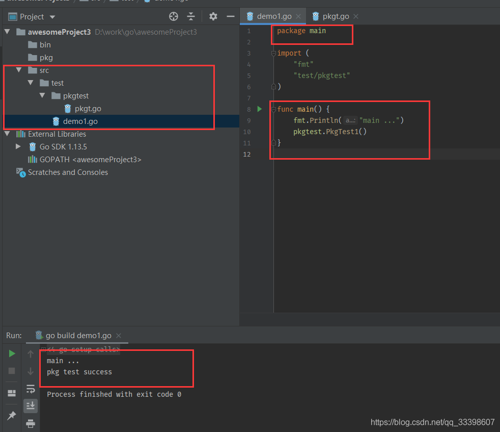This screenshot has width=500, height=432.
Task: Rerun program with green play button in Run panel
Action: (x=12, y=353)
